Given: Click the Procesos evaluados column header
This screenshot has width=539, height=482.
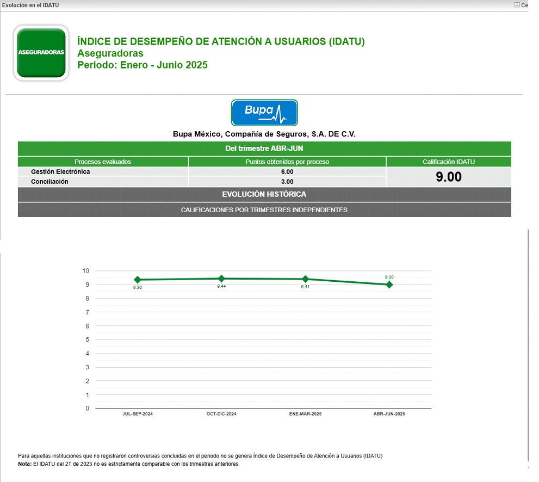Looking at the screenshot, I should click(x=103, y=162).
